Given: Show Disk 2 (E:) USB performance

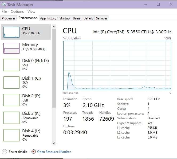Looking at the screenshot, I should point(11,100).
